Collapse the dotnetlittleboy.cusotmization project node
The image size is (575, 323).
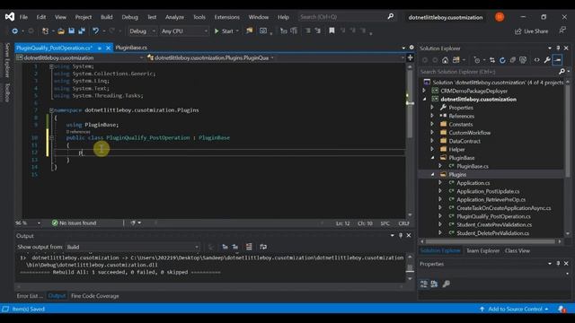424,99
